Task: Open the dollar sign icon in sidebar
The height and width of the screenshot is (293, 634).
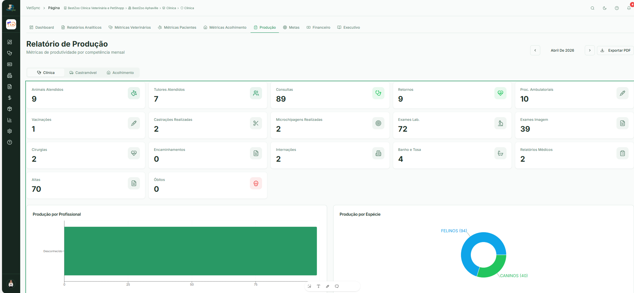Action: (10, 98)
